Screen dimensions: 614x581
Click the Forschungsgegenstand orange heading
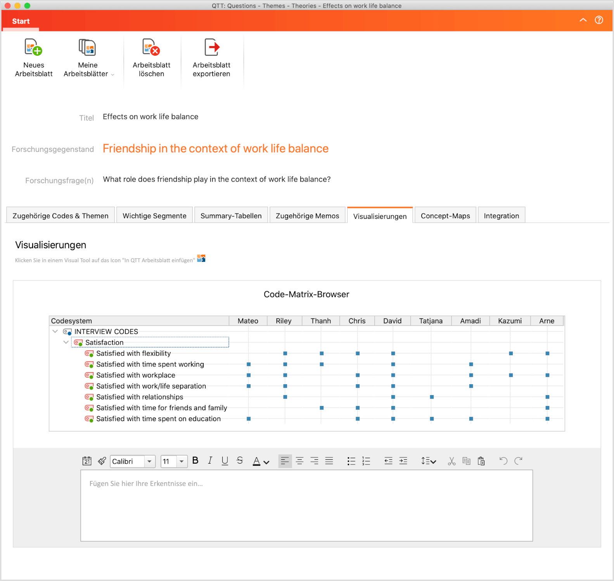click(216, 148)
